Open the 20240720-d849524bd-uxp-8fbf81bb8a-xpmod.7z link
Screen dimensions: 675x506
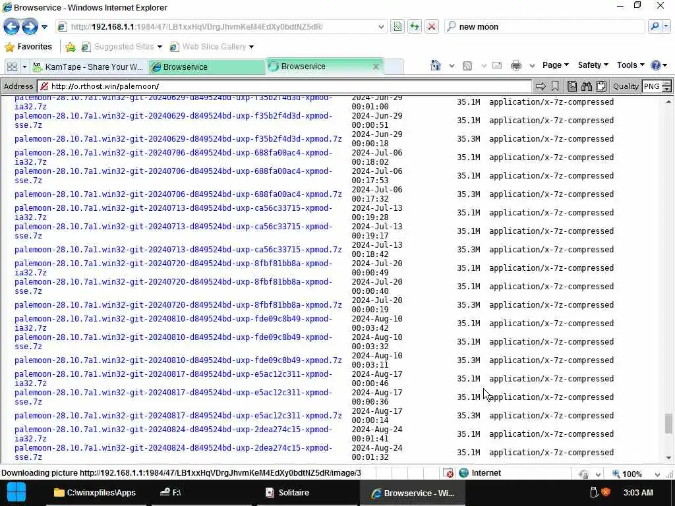[x=178, y=305]
